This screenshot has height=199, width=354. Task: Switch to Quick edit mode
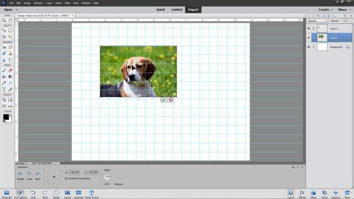(x=160, y=10)
